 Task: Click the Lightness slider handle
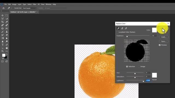coord(143,81)
